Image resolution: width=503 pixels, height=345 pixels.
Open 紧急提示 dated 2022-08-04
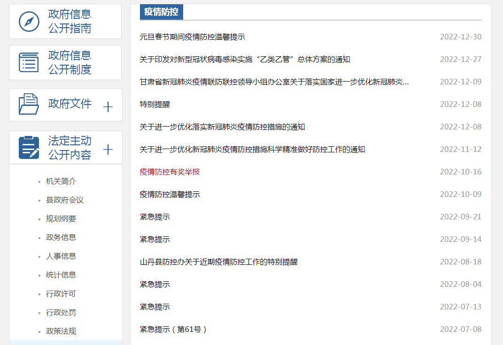click(x=155, y=284)
